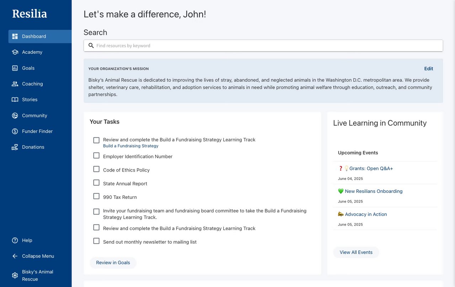Screen dimensions: 455x287
Task: Click View All Events button
Action: [x=356, y=252]
